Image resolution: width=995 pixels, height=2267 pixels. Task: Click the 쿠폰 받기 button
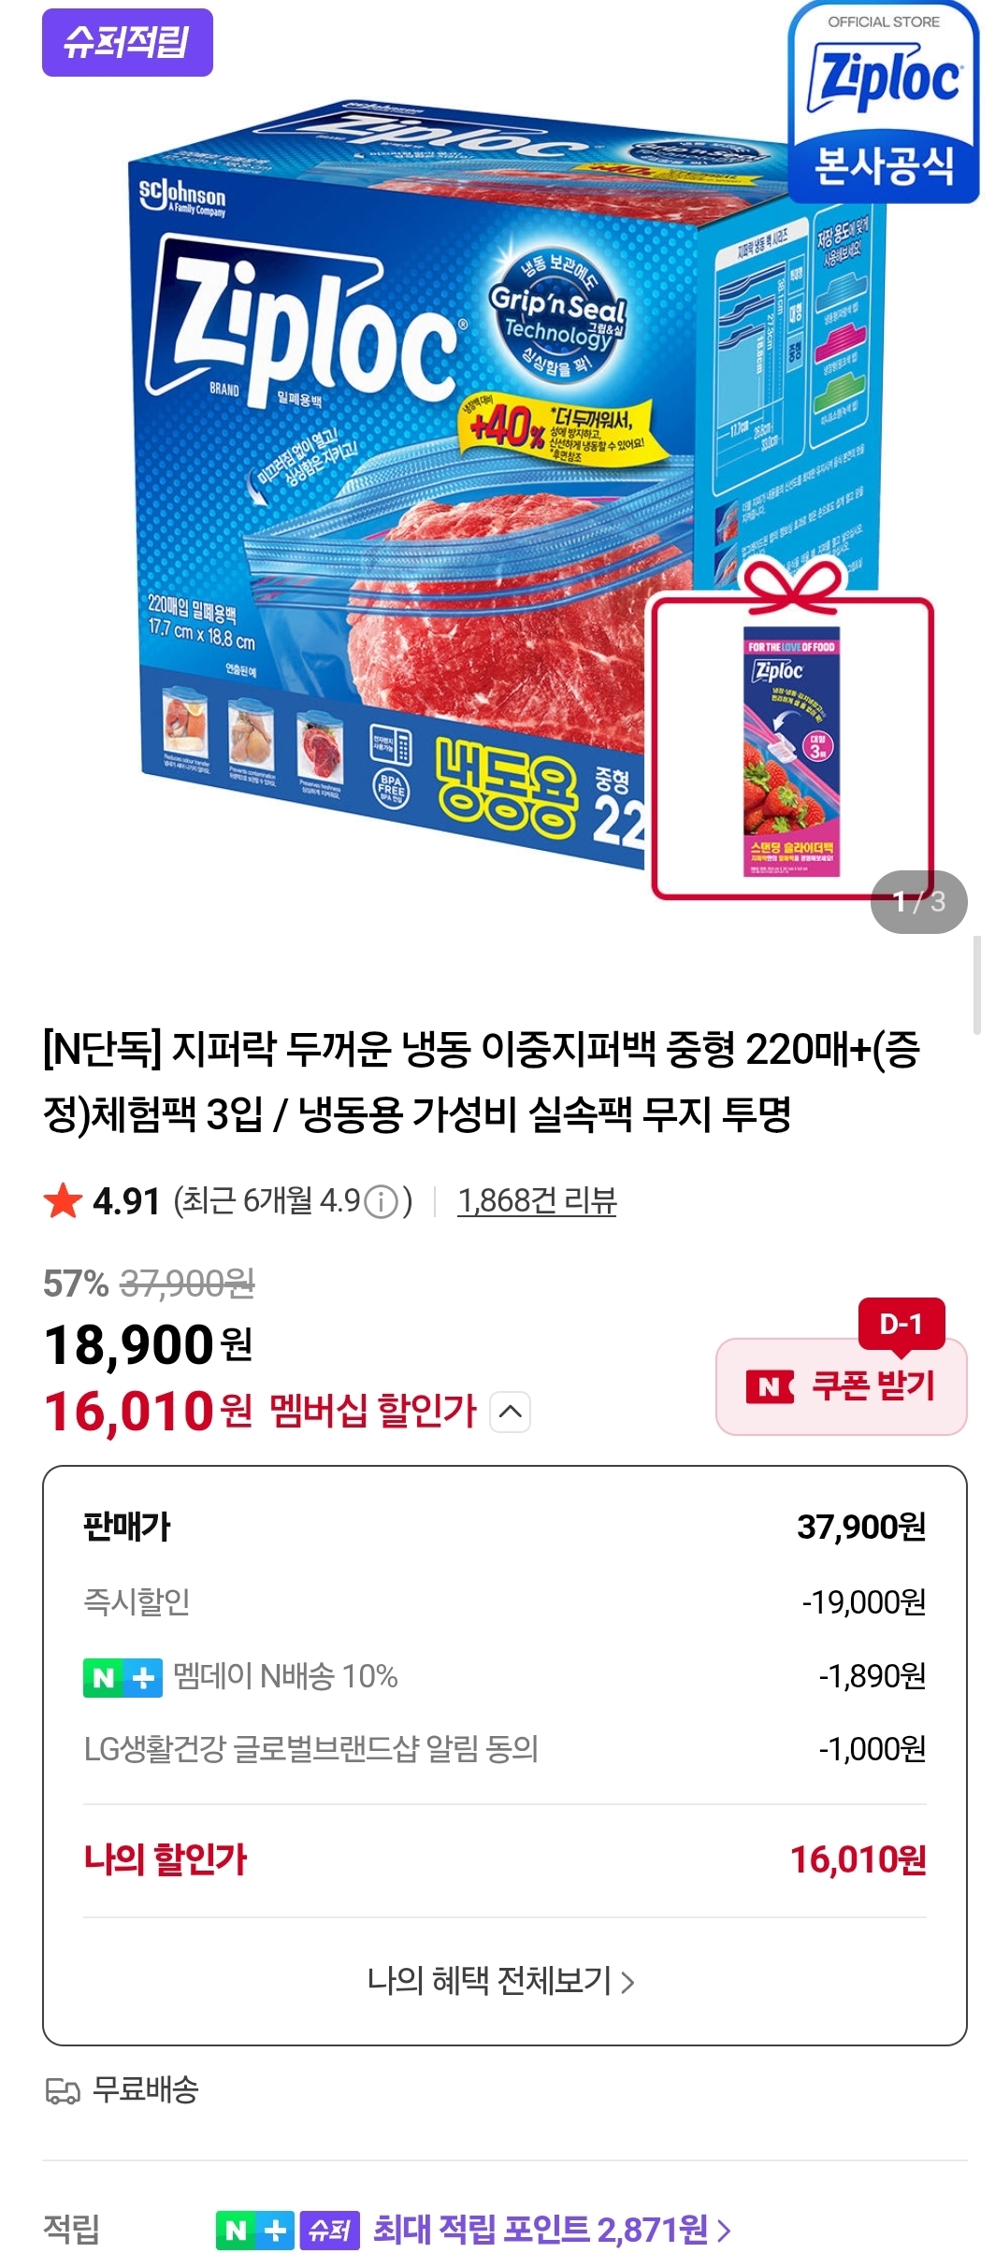pyautogui.click(x=842, y=1386)
